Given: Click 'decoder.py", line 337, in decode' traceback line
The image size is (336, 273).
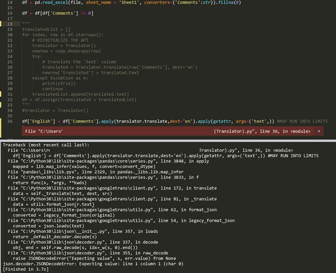Looking at the screenshot, I should click(x=82, y=242).
